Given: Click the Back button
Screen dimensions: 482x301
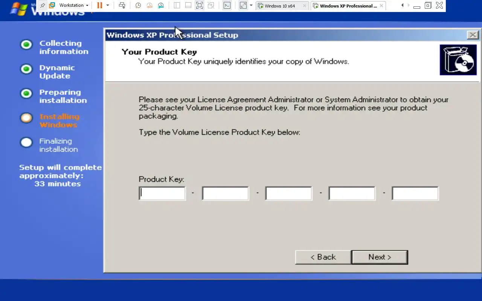Looking at the screenshot, I should click(x=323, y=257).
